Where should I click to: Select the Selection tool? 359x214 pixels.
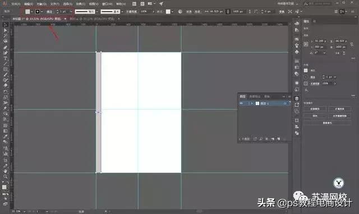[6, 25]
